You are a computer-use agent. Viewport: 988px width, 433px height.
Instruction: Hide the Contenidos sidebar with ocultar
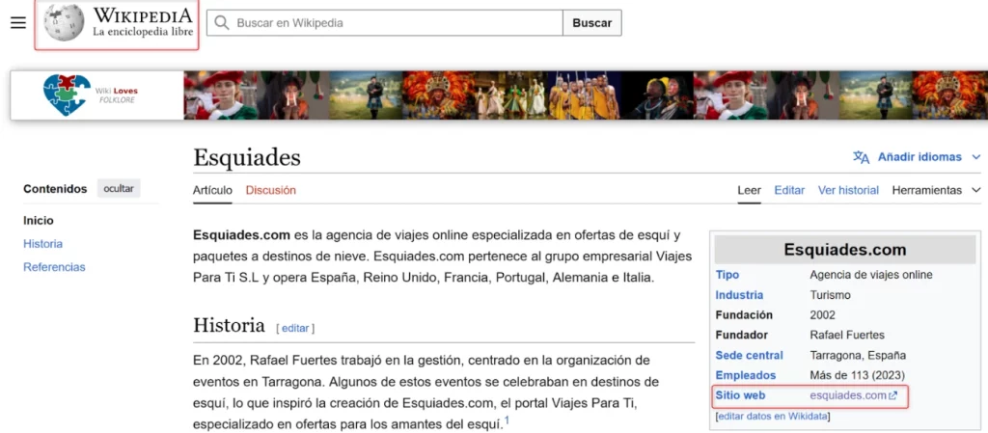[x=119, y=188]
